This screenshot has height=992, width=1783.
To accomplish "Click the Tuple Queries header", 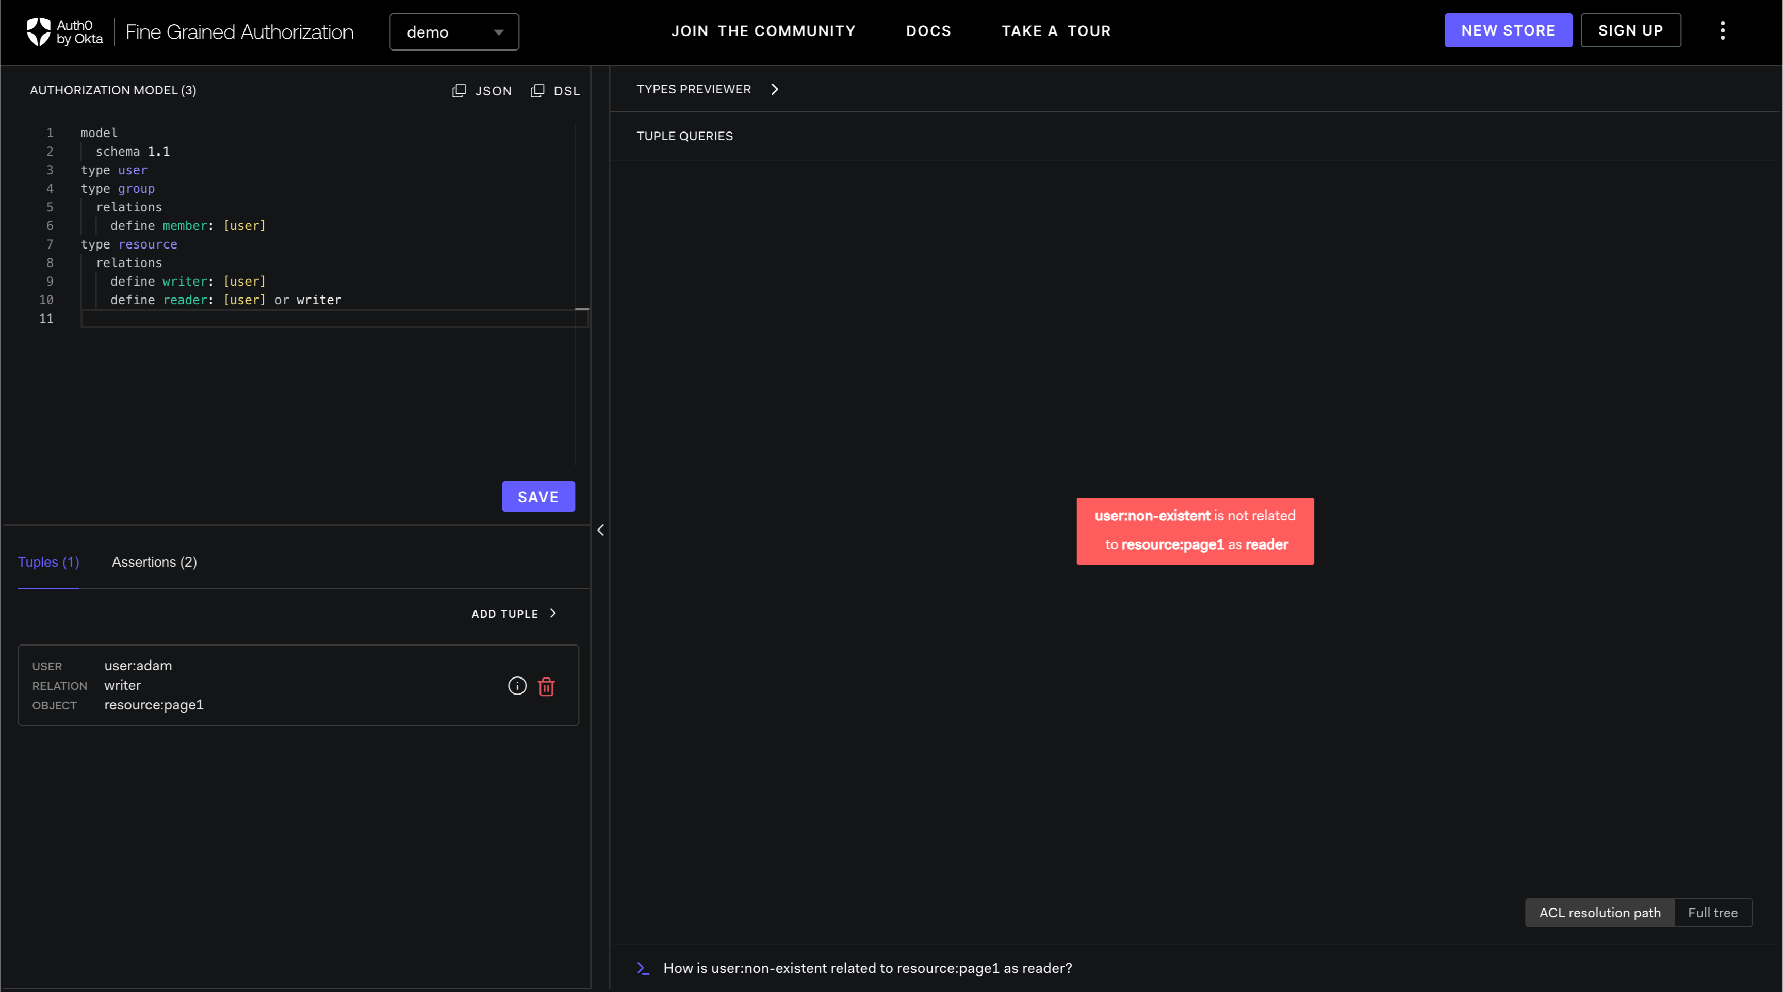I will point(684,136).
